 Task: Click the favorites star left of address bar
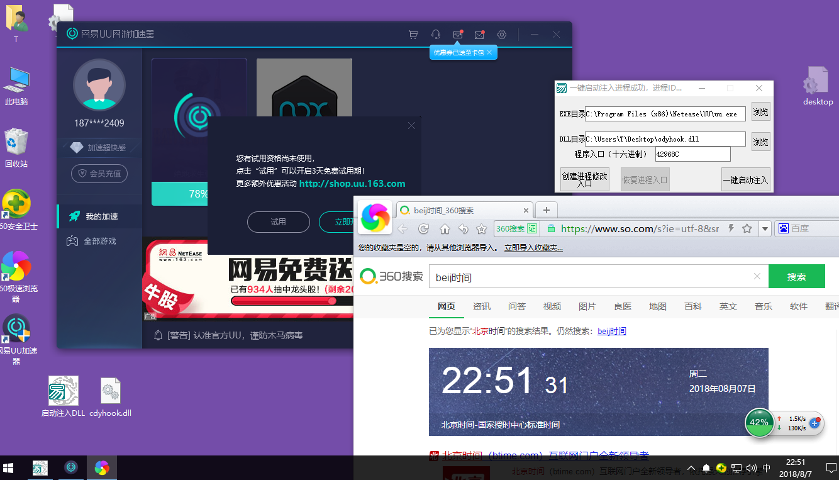tap(482, 229)
